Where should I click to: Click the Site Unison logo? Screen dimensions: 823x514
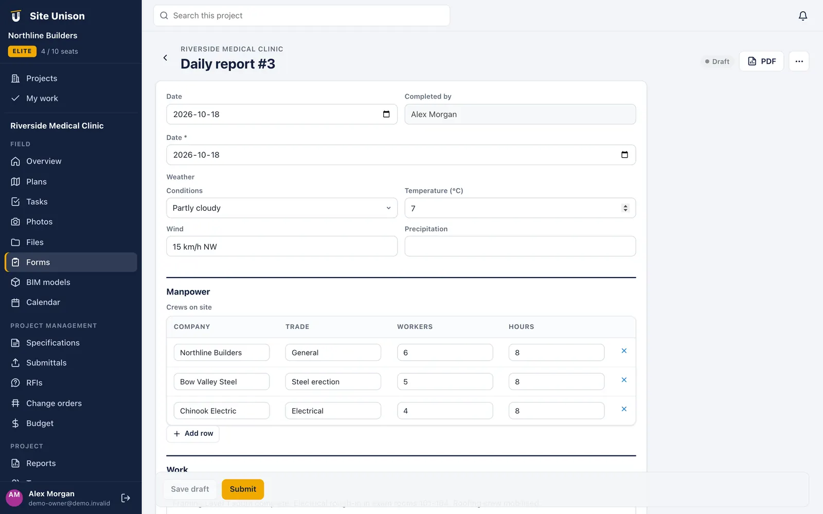click(16, 16)
